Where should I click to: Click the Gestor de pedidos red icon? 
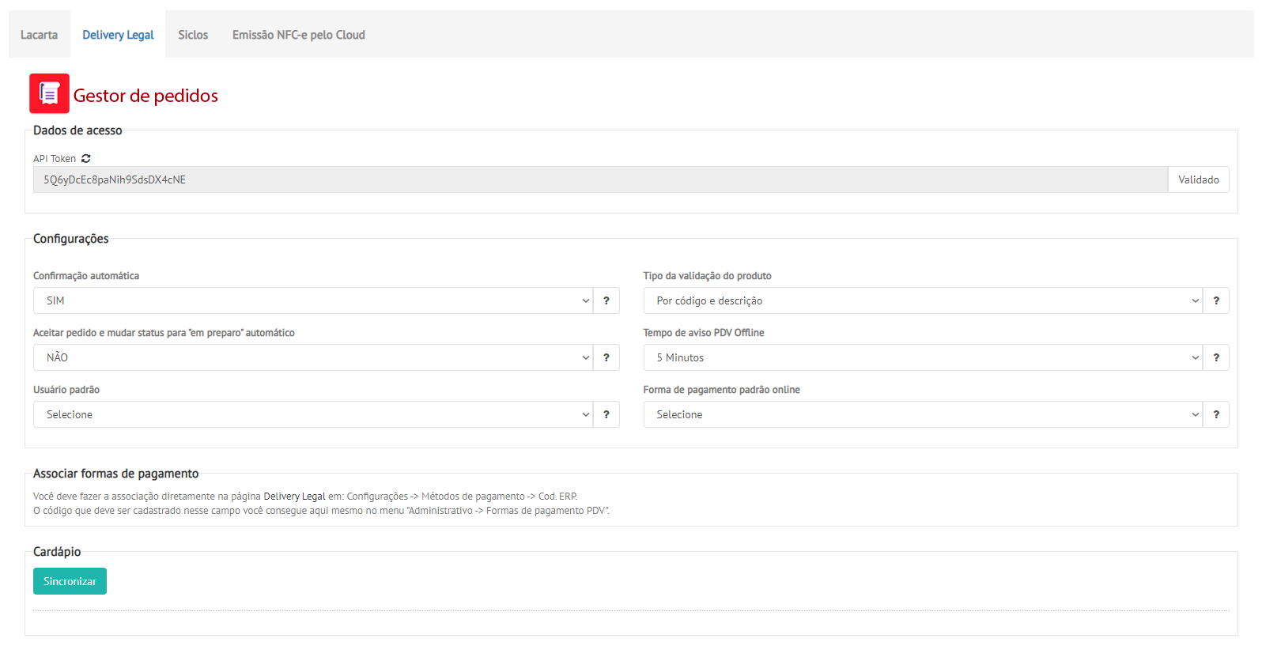coord(49,93)
